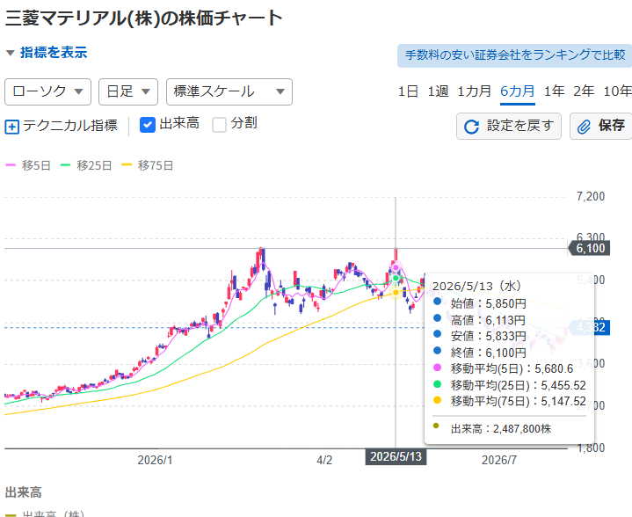Select the 10年 period tab

[x=617, y=91]
